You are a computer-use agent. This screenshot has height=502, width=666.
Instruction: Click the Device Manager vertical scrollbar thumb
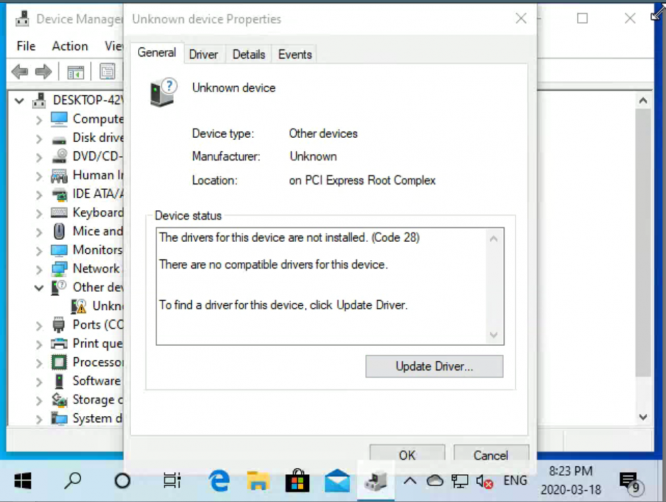click(x=643, y=242)
